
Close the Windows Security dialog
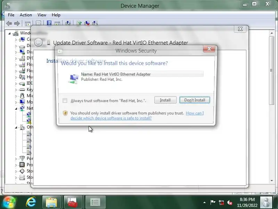coord(209,49)
